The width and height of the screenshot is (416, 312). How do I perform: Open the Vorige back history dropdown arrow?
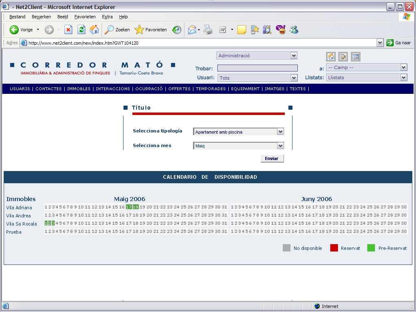tap(38, 30)
